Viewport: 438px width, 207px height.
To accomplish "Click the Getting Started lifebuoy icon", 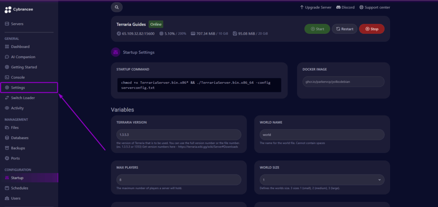I will (7, 67).
